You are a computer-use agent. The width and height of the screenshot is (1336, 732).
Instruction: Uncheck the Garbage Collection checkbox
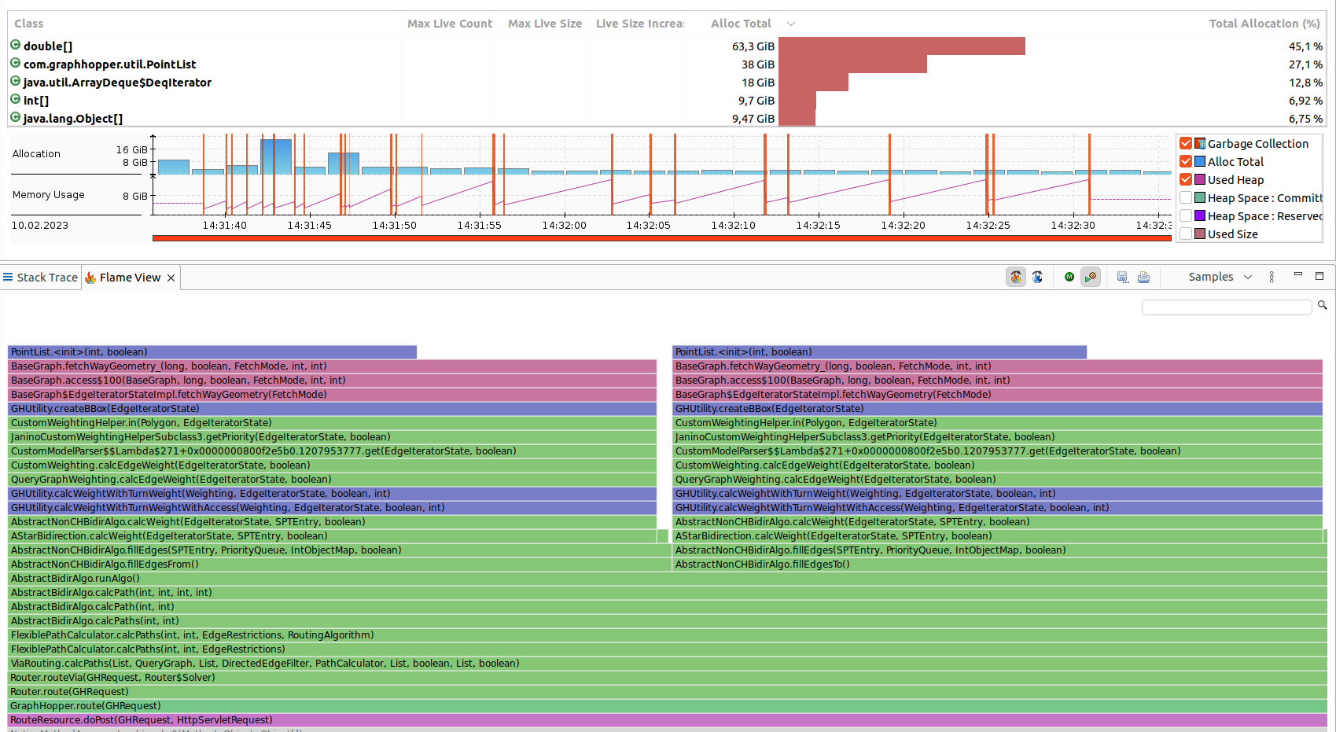pos(1186,143)
